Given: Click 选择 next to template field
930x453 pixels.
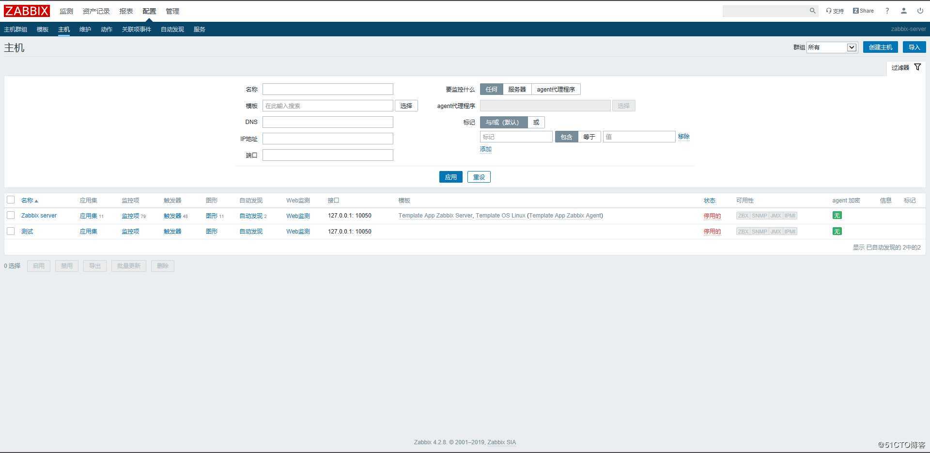Looking at the screenshot, I should coord(406,106).
